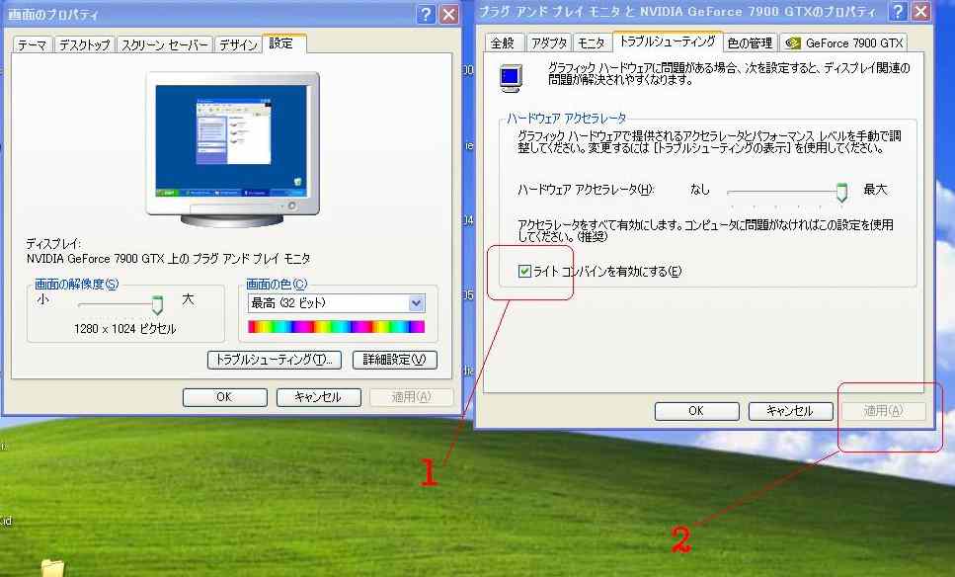Click the folder icon on the desktop
The image size is (955, 577).
[x=52, y=568]
